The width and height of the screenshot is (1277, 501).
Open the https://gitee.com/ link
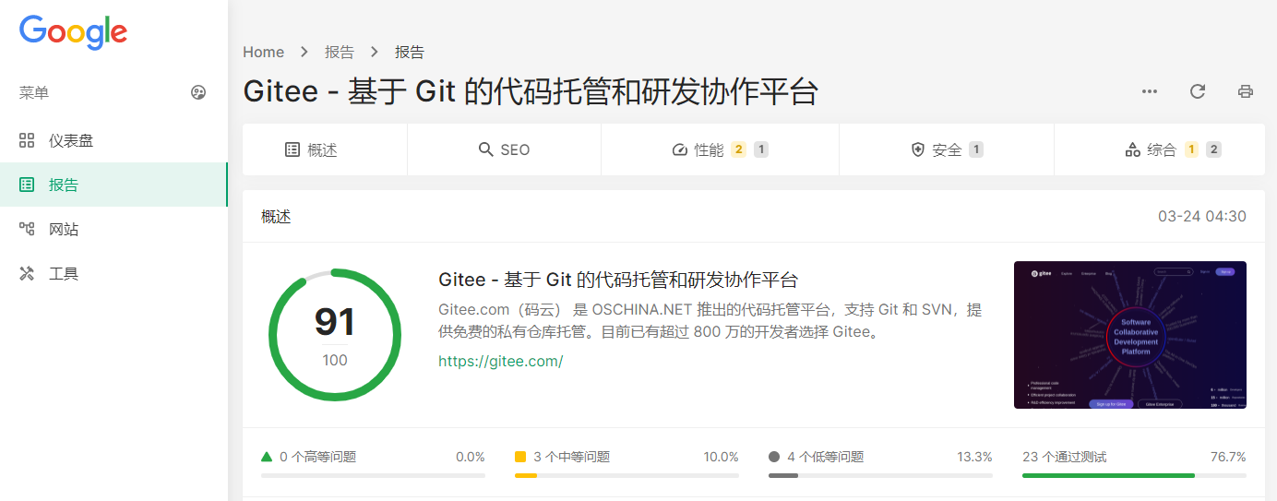(500, 361)
